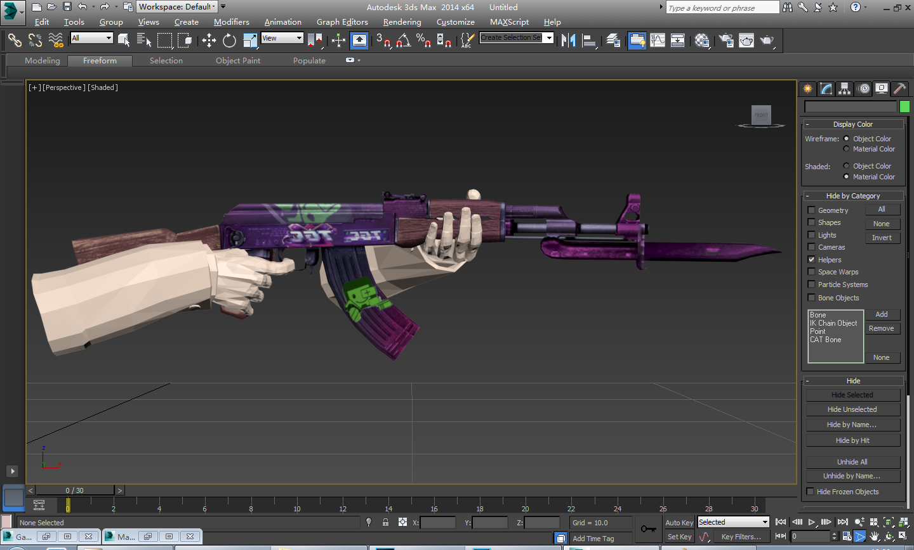Check the Shapes hide category
Screen dimensions: 914x550
click(x=811, y=222)
